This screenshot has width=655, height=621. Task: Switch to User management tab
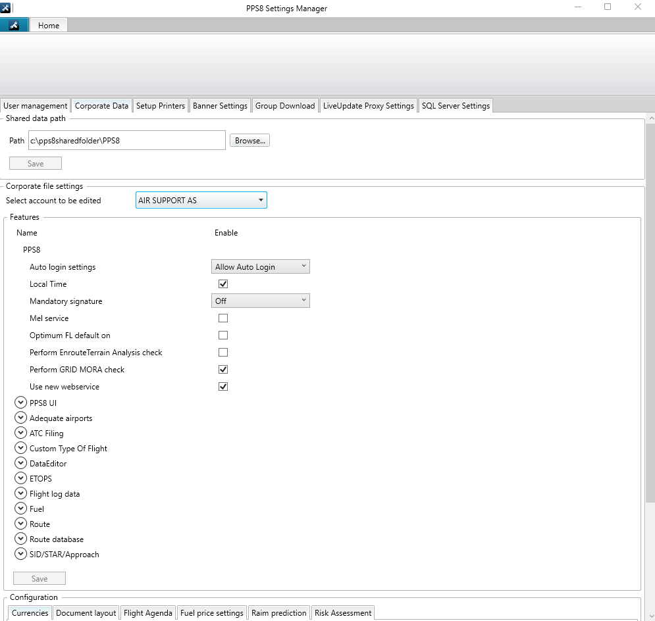point(35,106)
